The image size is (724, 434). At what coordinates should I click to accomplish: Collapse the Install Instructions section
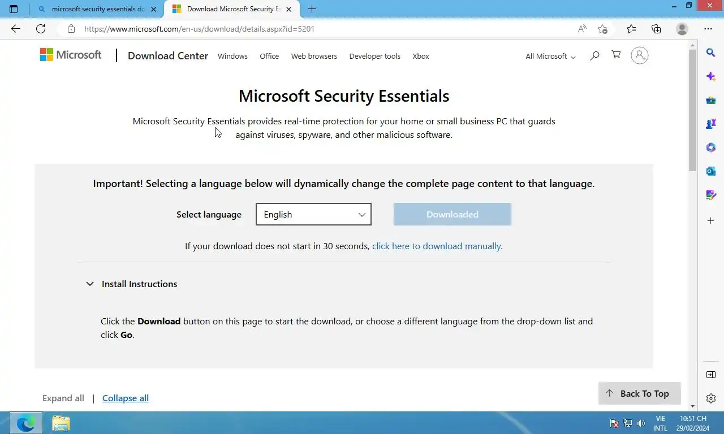(x=131, y=284)
